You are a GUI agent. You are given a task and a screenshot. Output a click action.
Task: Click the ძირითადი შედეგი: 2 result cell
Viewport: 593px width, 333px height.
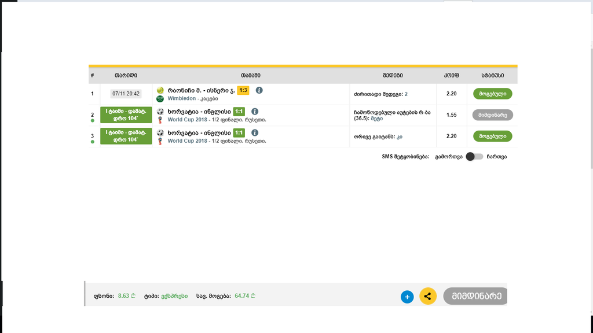coord(381,94)
